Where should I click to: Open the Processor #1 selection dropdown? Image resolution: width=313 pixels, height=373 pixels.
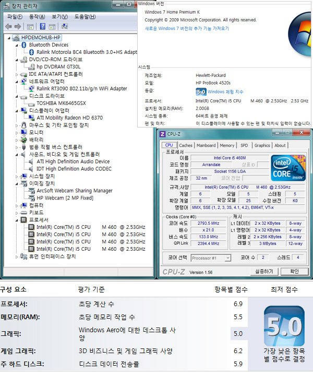tap(211, 258)
